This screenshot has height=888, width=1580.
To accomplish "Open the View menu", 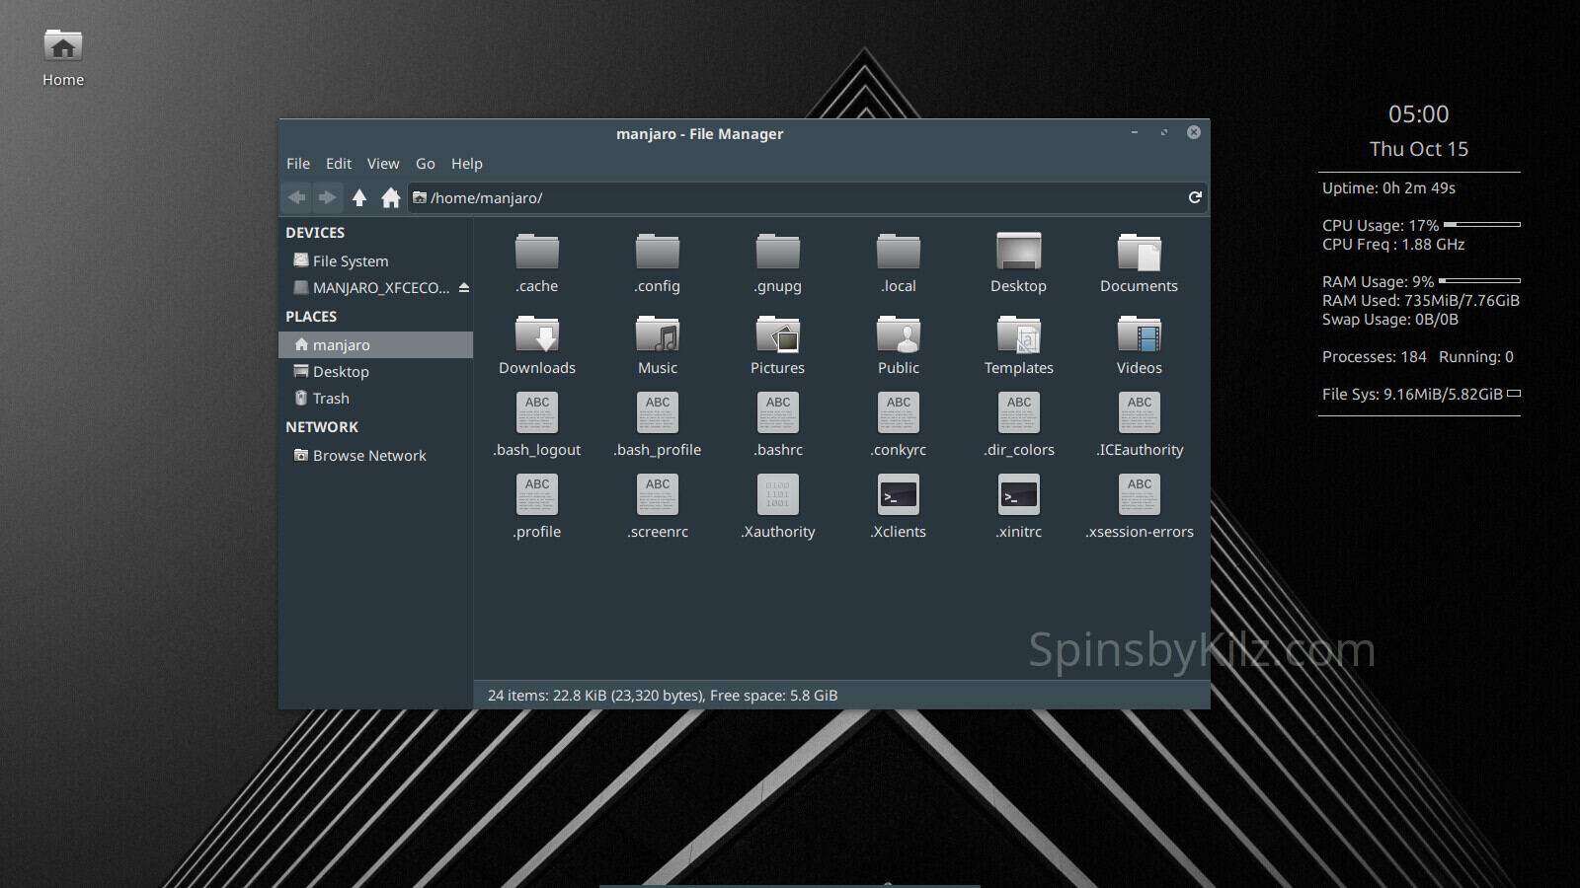I will pos(383,164).
